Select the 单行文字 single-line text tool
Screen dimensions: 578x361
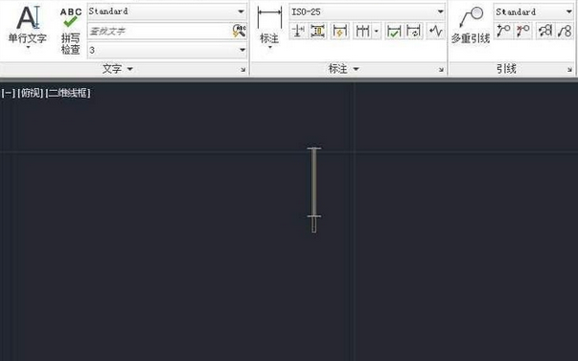click(27, 24)
